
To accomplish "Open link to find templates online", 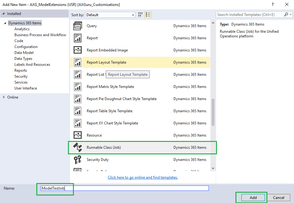I will (143, 177).
